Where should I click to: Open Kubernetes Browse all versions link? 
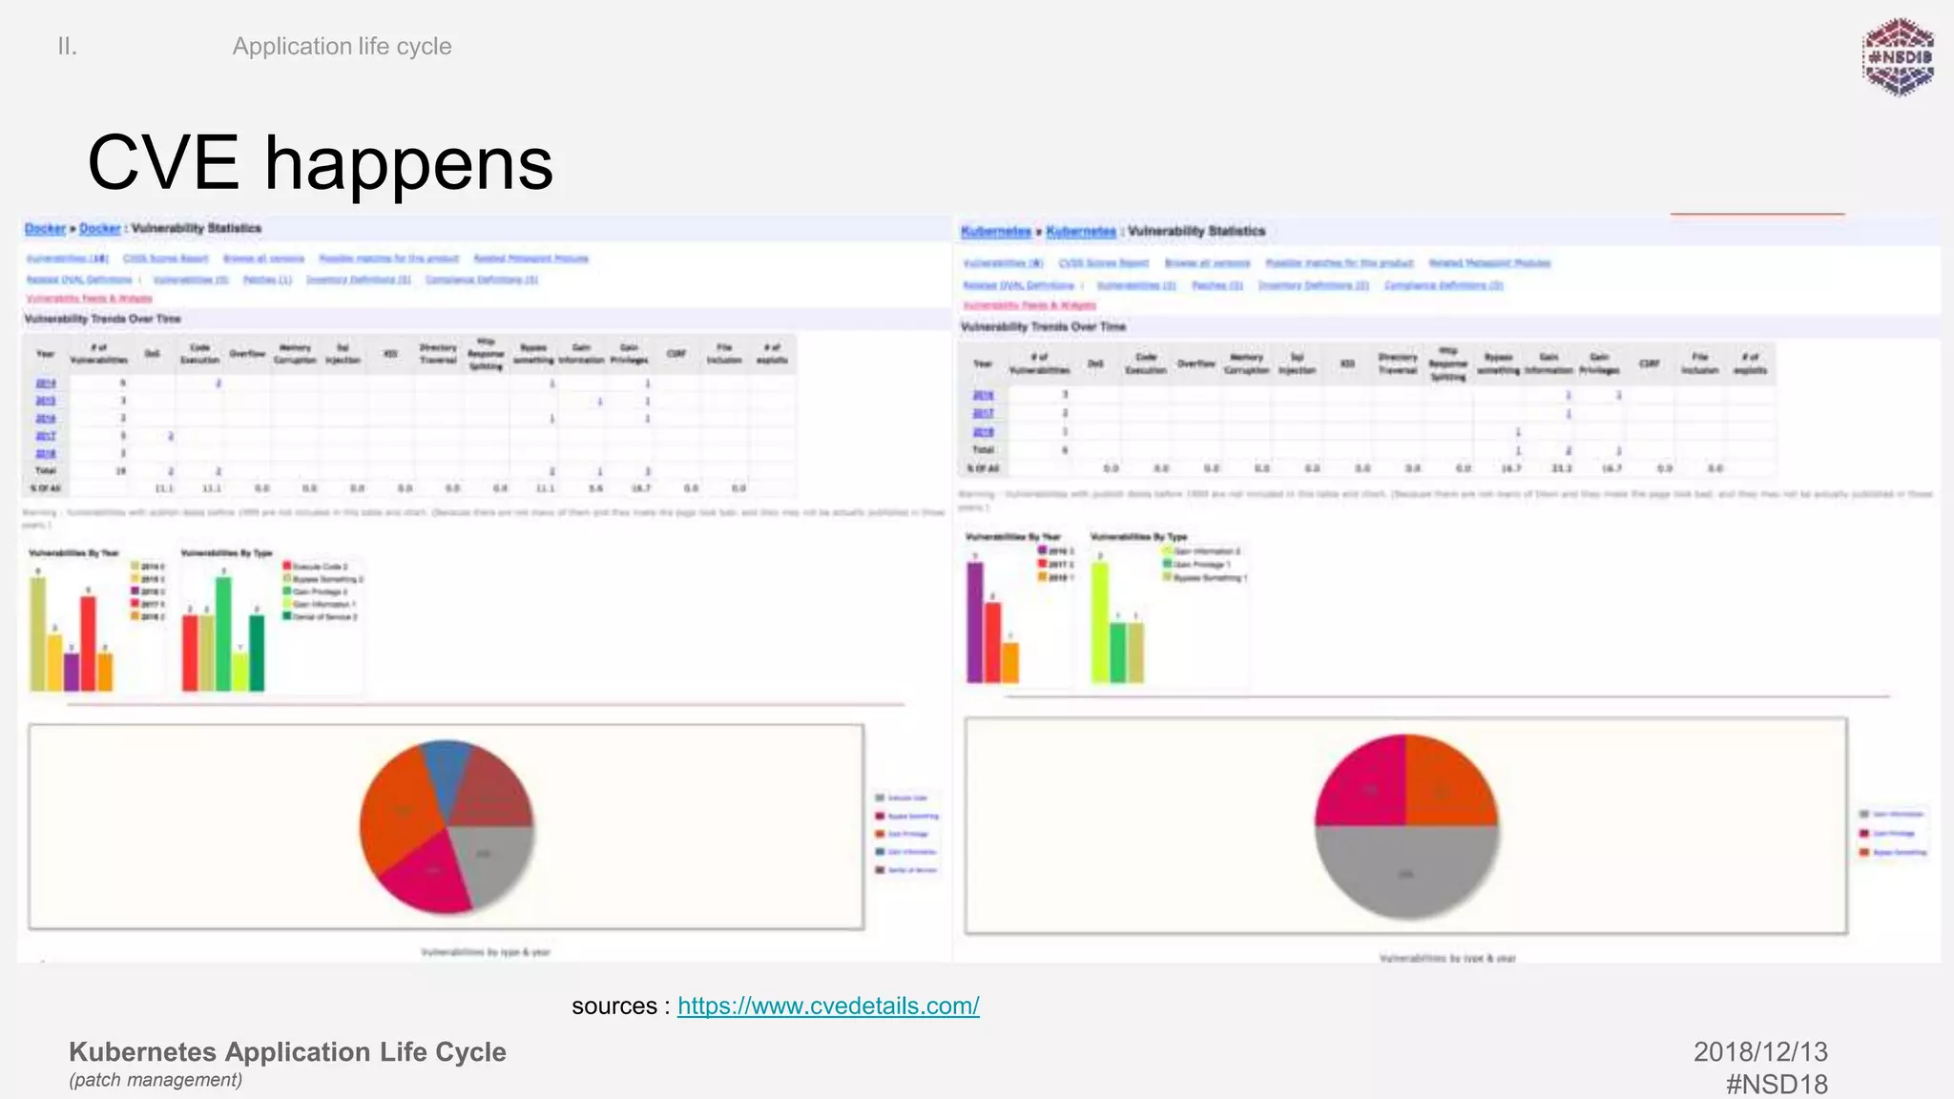click(1208, 263)
